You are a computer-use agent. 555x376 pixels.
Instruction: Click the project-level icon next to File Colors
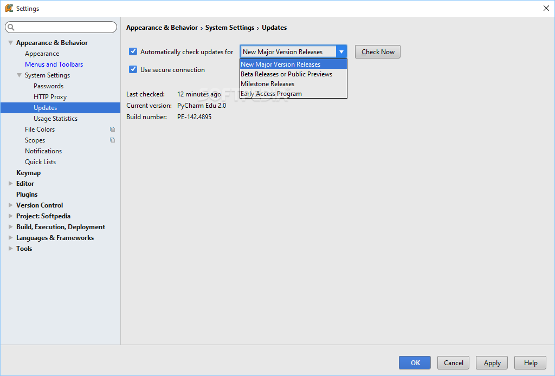click(112, 129)
